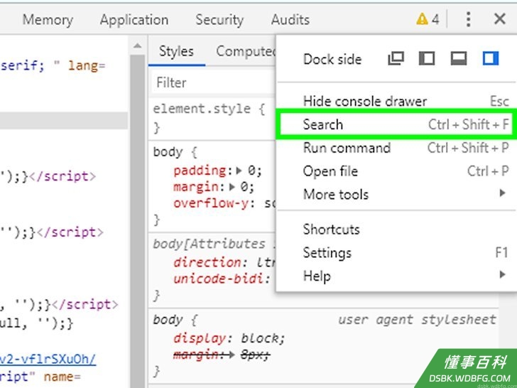Expand the struck-through margin shorthand triangle
Screen dimensions: 517x388
232,355
